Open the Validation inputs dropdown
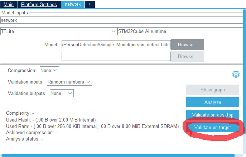The image size is (246, 157). 69,82
